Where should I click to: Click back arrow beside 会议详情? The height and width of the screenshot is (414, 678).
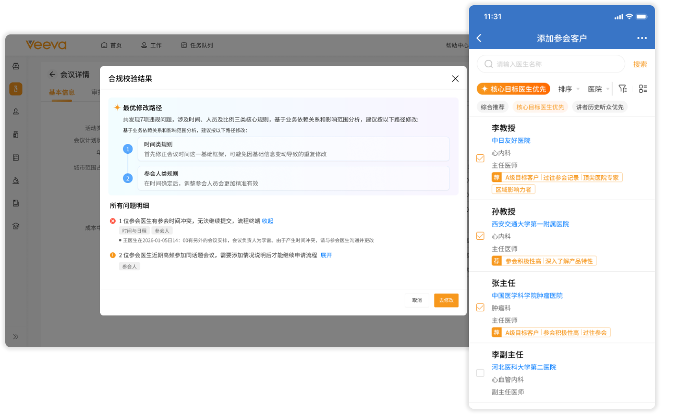(x=52, y=75)
